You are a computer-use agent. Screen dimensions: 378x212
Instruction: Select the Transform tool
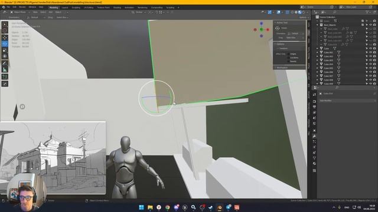click(x=5, y=57)
